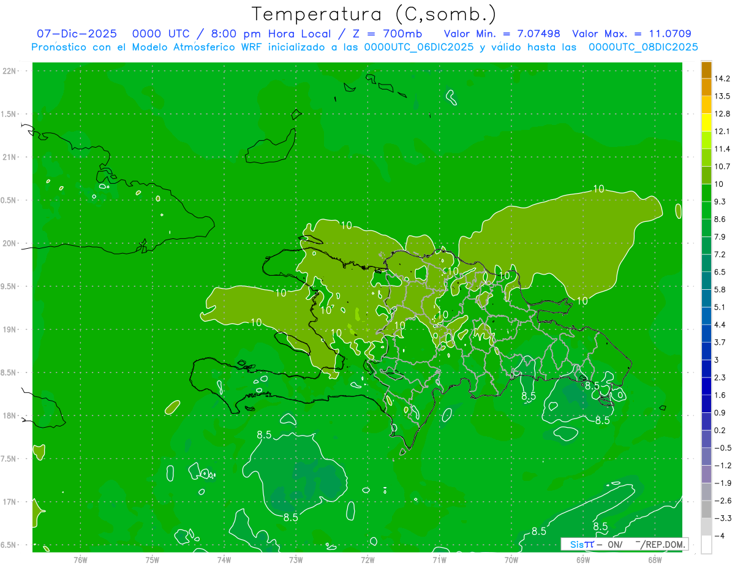The width and height of the screenshot is (735, 568).
Task: Click the 5.1 colorbar label
Action: [x=720, y=307]
